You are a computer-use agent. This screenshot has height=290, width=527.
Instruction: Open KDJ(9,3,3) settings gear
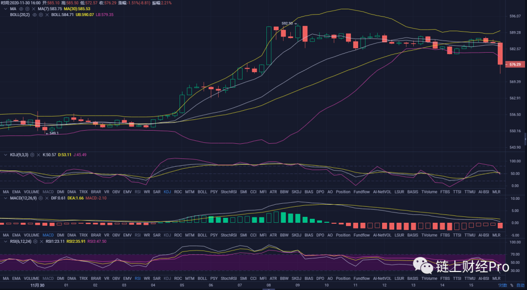(x=32, y=155)
